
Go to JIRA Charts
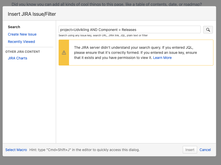tap(18, 58)
